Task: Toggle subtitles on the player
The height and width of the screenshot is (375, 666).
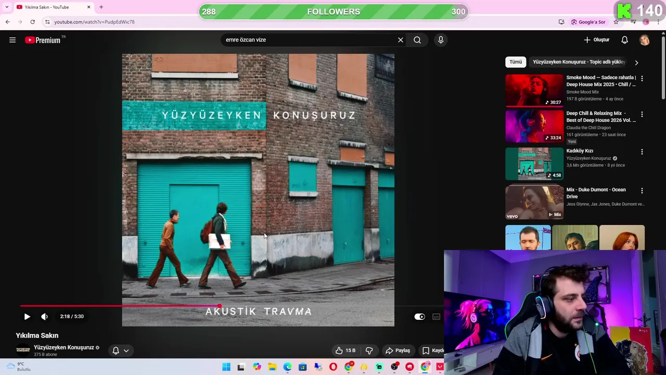Action: 437,317
